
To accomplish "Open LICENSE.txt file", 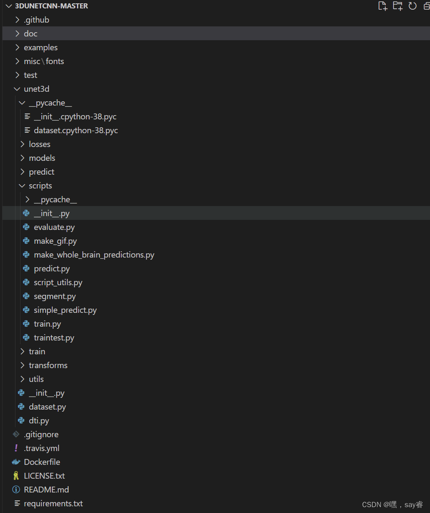I will point(44,476).
